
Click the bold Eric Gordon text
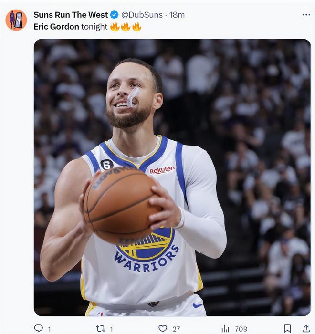click(x=56, y=27)
